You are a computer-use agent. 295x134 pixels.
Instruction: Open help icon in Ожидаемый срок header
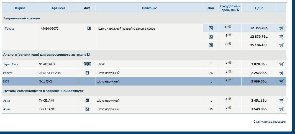(x=238, y=10)
